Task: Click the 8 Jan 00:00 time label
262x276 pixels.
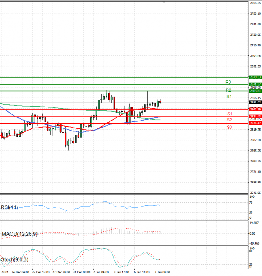Action: 162,272
